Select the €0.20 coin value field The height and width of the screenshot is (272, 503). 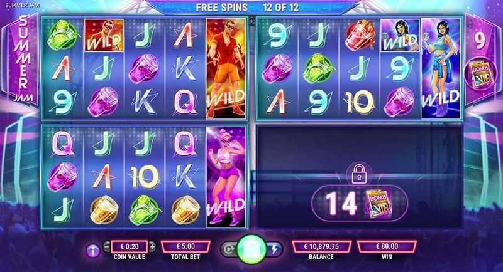pyautogui.click(x=130, y=246)
